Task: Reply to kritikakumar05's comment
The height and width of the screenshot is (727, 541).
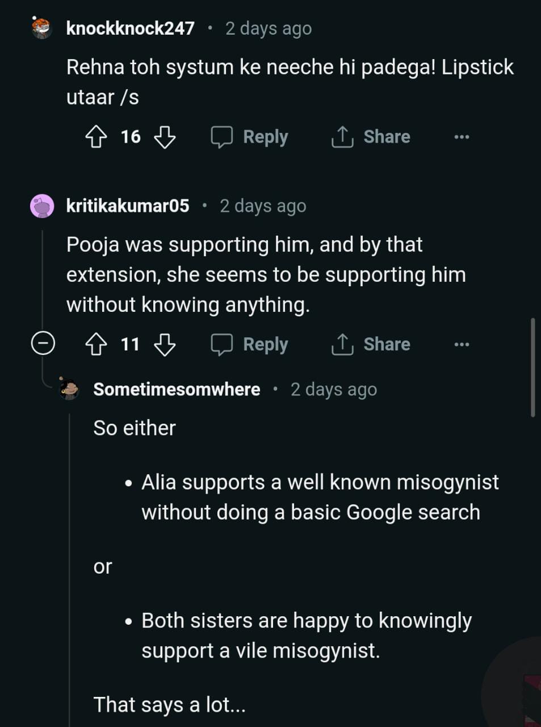Action: (x=250, y=344)
